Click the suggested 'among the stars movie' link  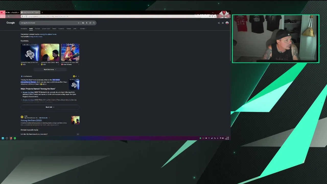pyautogui.click(x=48, y=34)
